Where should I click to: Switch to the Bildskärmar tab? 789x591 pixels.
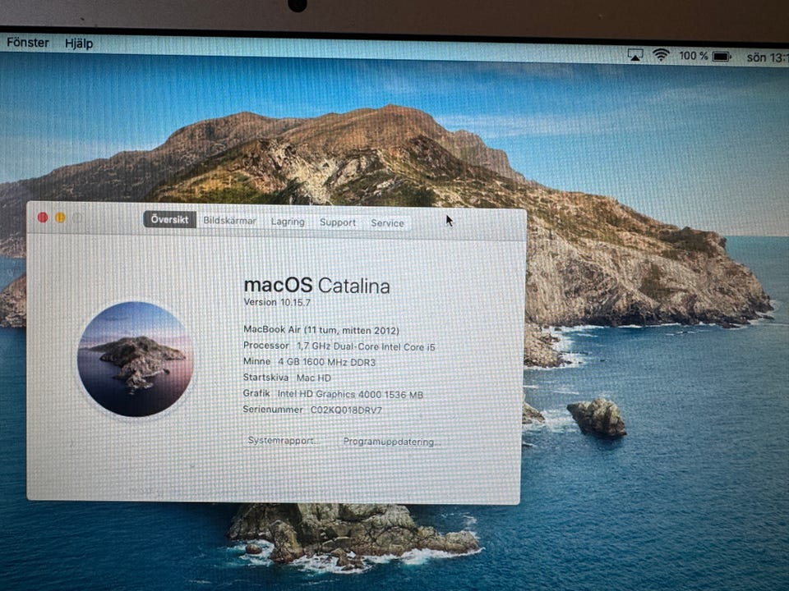[230, 221]
